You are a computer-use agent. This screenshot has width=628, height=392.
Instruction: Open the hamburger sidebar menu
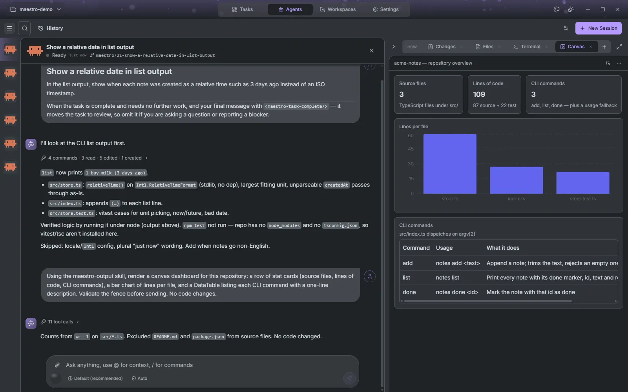tap(9, 28)
